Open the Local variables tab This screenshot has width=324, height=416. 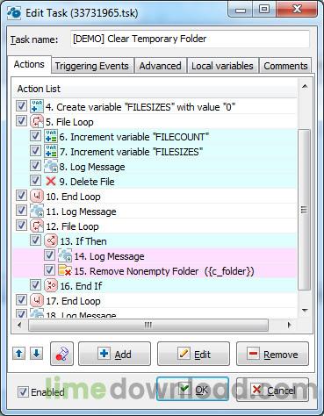pyautogui.click(x=222, y=66)
